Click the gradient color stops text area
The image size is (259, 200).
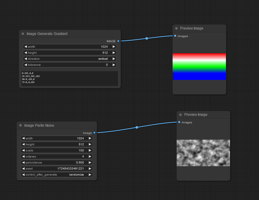click(70, 79)
